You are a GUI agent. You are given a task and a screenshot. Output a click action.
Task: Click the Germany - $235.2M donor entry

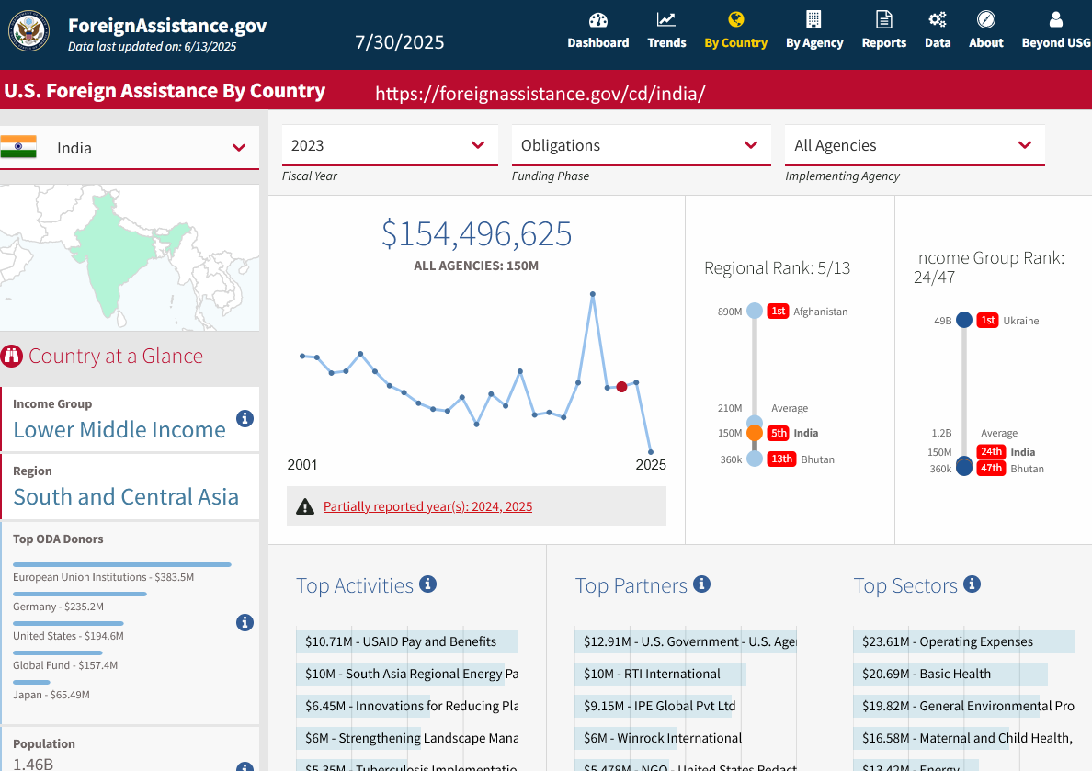pos(58,607)
